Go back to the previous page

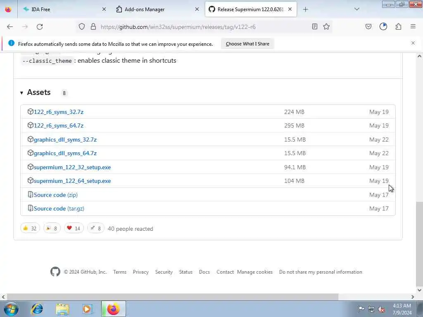tap(10, 27)
